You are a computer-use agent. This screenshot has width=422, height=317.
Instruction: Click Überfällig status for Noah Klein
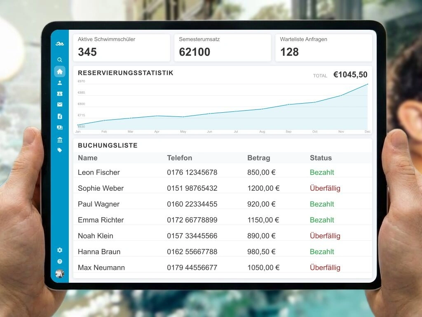click(325, 236)
